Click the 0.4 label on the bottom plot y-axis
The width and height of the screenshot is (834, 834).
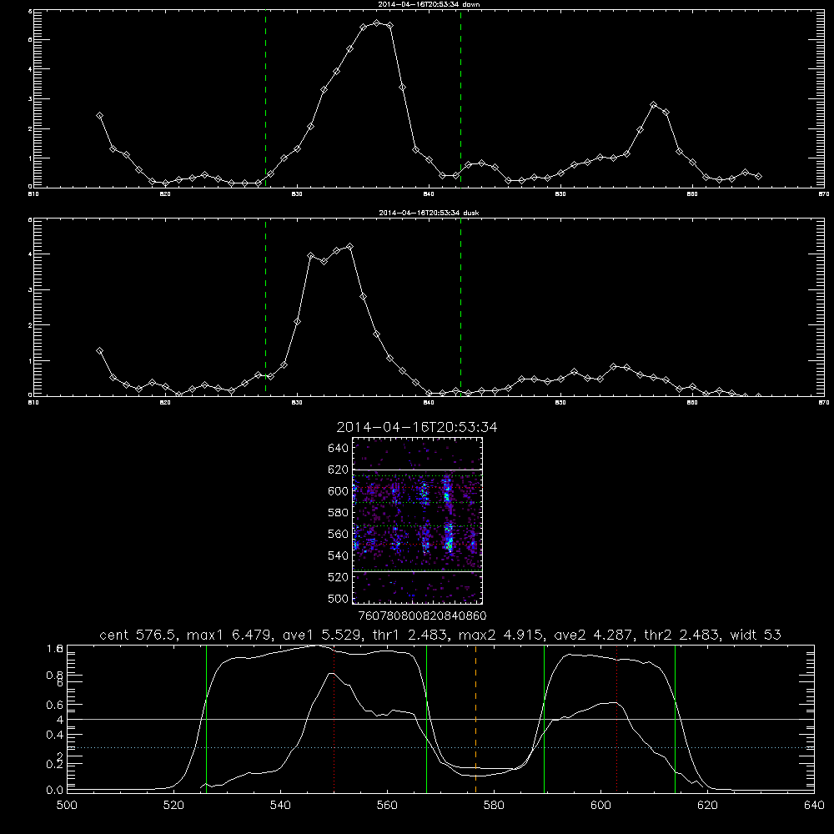pos(53,735)
